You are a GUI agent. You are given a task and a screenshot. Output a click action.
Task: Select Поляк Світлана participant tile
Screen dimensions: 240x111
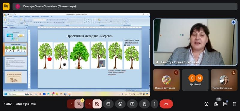coord(224,80)
